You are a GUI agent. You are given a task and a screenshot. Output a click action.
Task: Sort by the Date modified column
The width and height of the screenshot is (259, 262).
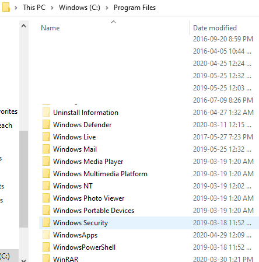pos(215,28)
